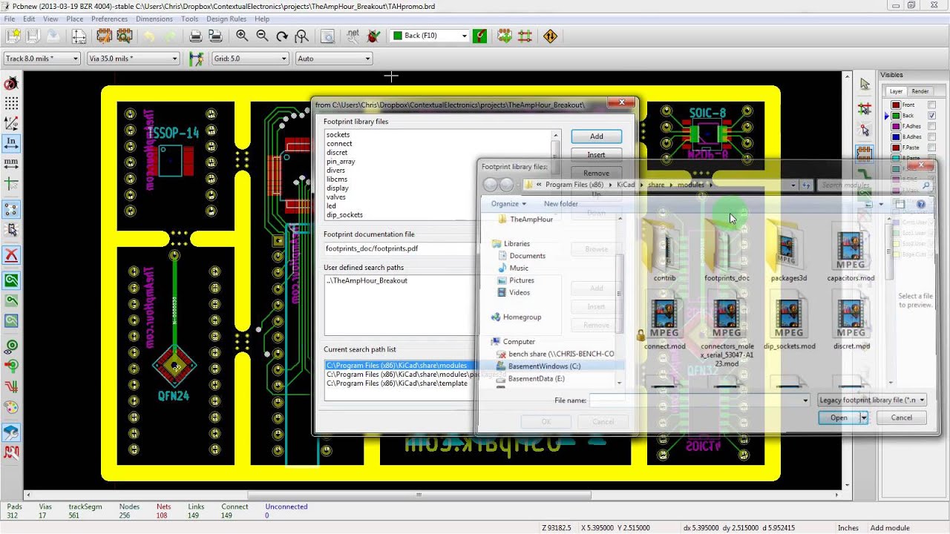Click the track and autoroute mode icon
Viewport: 950px width, 534px height.
coord(525,36)
